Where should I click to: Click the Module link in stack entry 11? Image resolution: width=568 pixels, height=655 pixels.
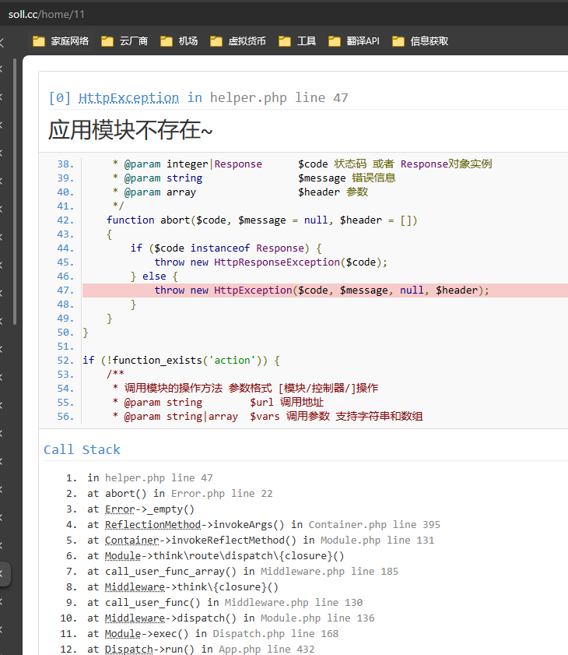(123, 634)
